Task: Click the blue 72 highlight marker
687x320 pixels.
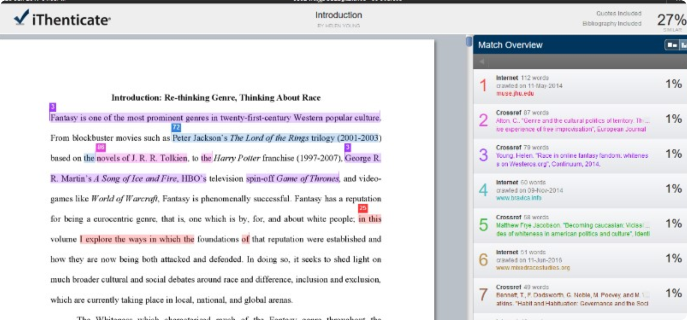Action: pos(176,127)
